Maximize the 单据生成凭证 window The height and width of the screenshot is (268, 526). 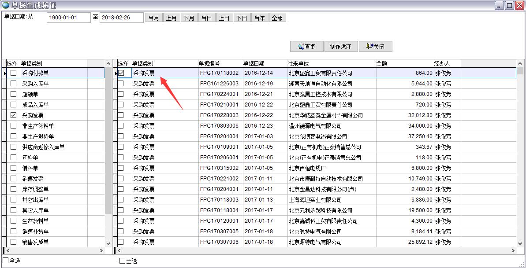[x=510, y=5]
